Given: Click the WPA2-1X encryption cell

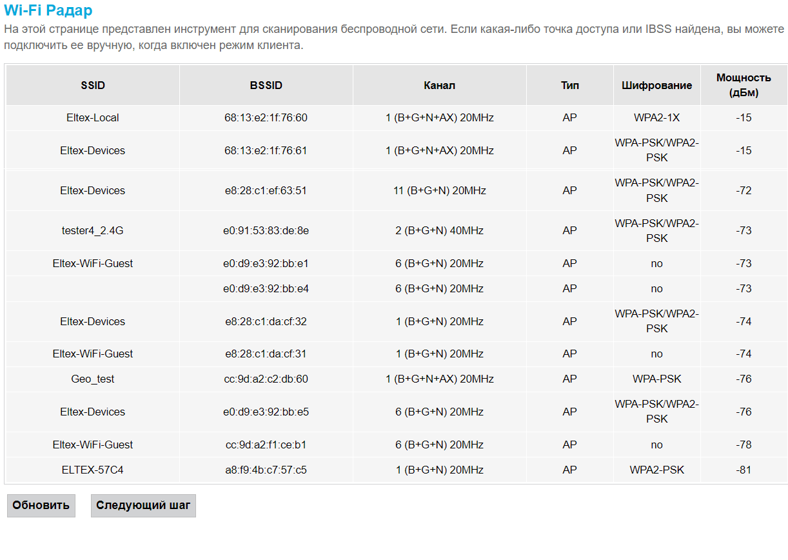Looking at the screenshot, I should pyautogui.click(x=656, y=118).
